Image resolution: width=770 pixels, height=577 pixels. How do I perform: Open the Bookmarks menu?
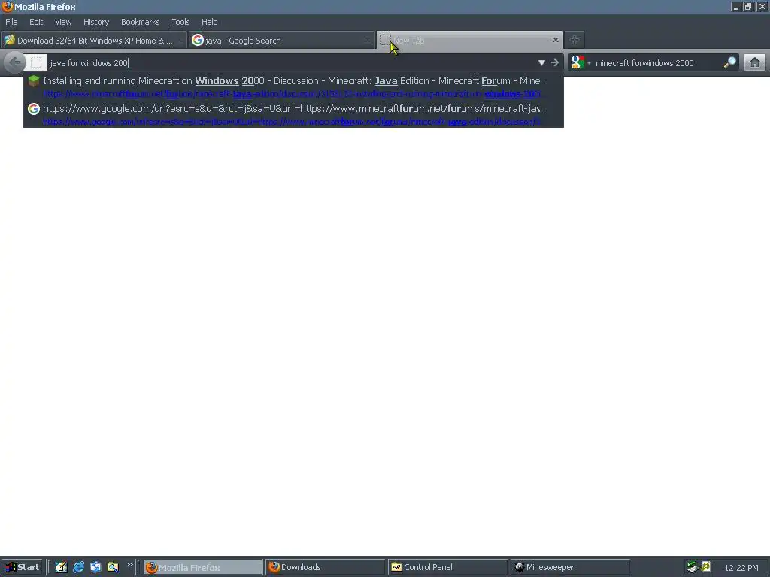pos(140,22)
